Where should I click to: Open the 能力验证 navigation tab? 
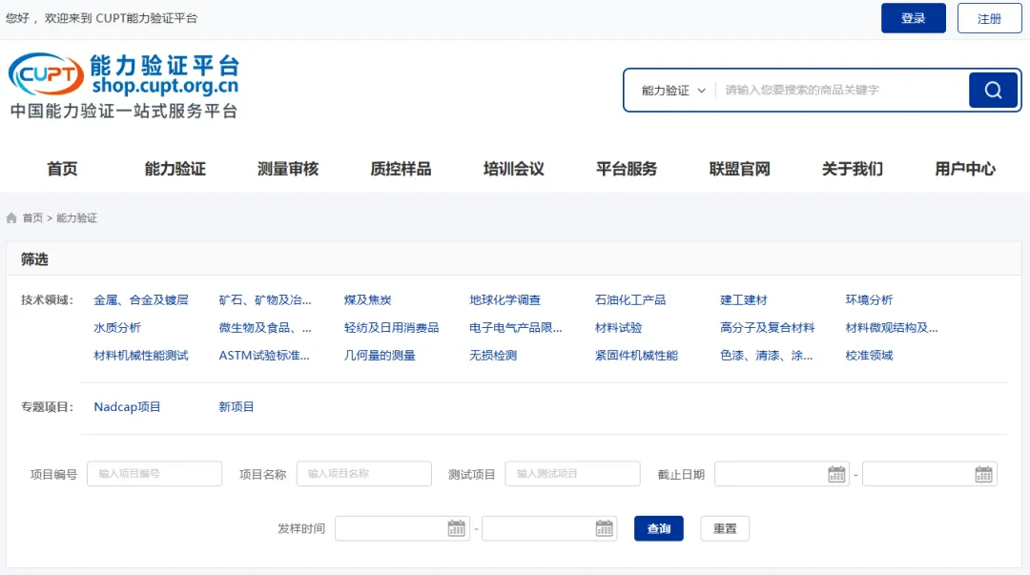pos(175,169)
